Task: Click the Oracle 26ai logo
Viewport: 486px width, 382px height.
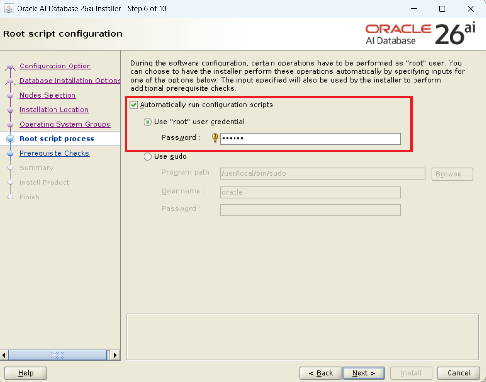Action: tap(420, 34)
